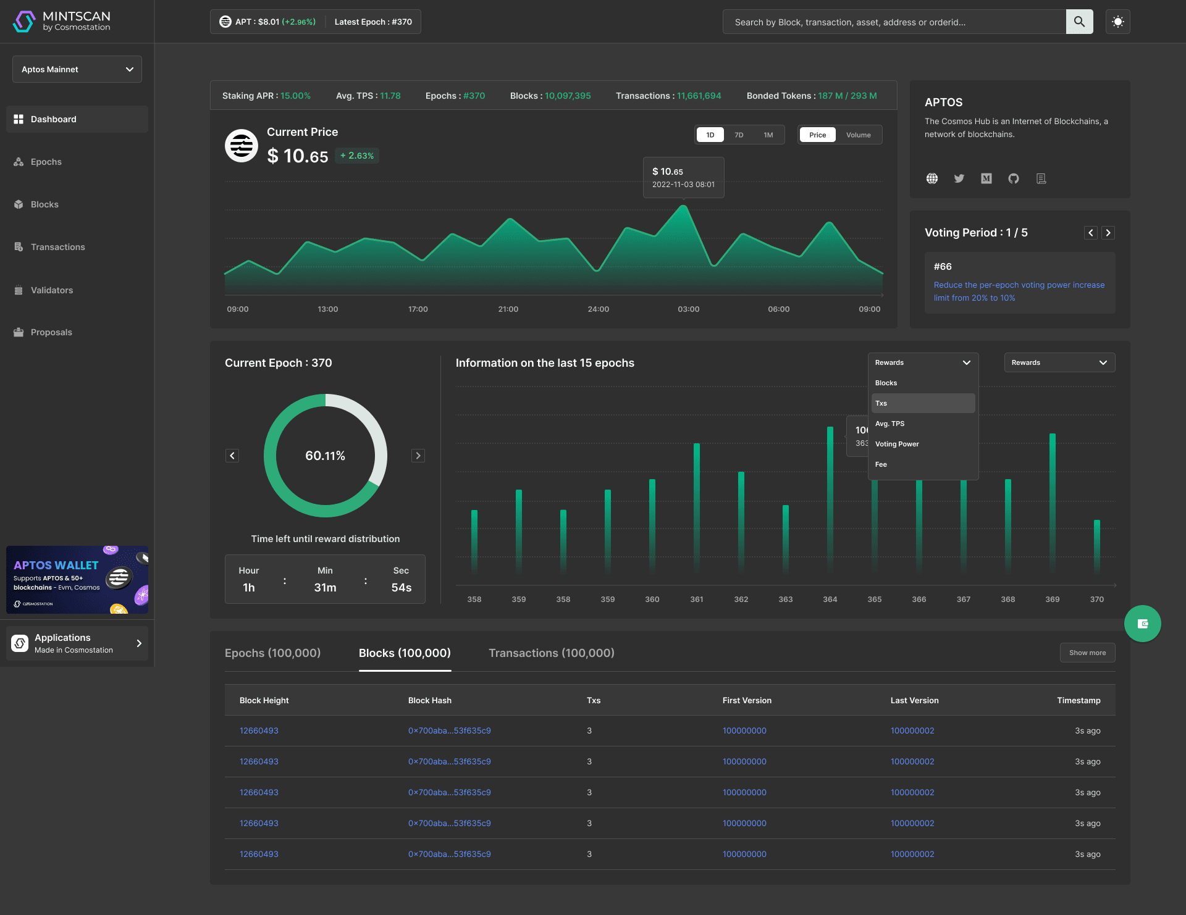This screenshot has height=915, width=1186.
Task: Click the Block Height column header
Action: 264,700
